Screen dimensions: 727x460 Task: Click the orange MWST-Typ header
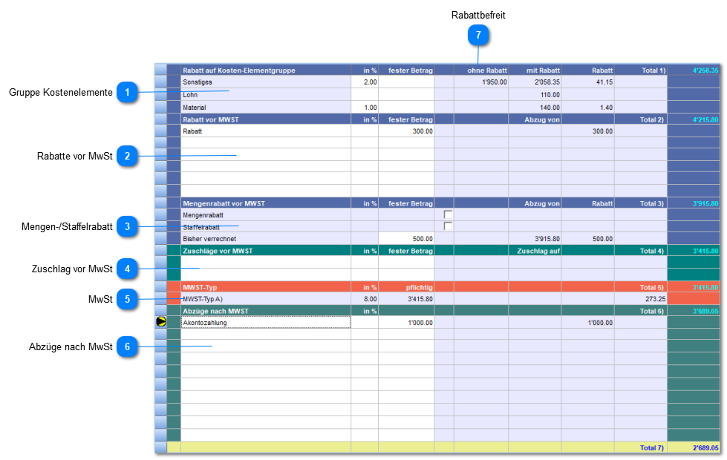point(199,287)
